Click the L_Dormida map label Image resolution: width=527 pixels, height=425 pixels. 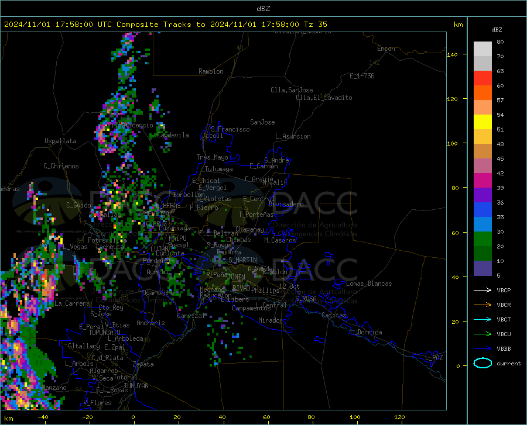click(365, 332)
